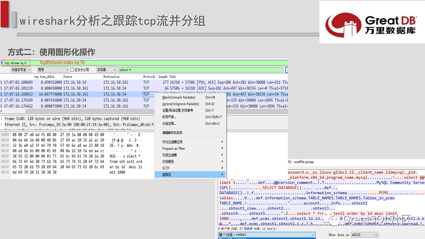Select 编辑解析的名称 menu entry
This screenshot has width=425, height=239.
190,132
